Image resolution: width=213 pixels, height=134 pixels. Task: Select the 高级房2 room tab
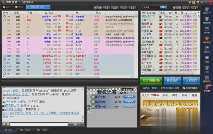click(38, 7)
